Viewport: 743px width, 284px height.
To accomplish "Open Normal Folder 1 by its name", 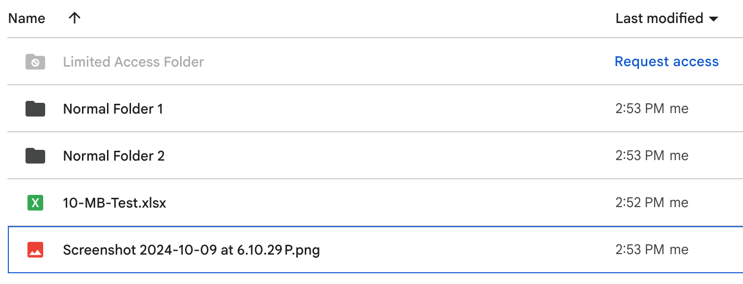I will [113, 109].
